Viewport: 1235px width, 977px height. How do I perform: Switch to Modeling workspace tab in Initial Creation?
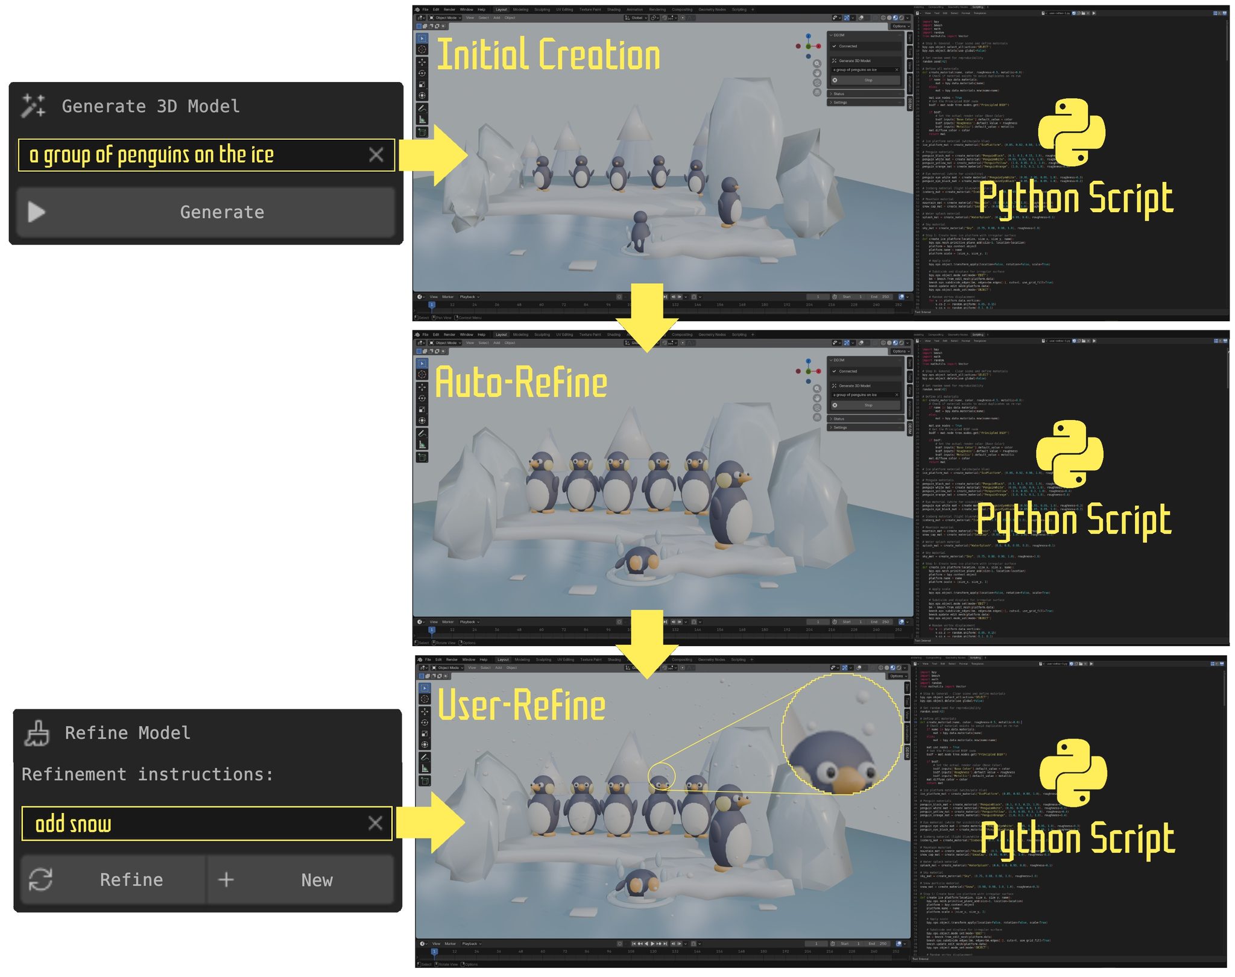520,10
